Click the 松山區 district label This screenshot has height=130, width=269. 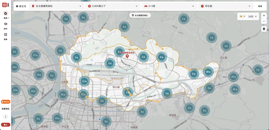(116, 87)
